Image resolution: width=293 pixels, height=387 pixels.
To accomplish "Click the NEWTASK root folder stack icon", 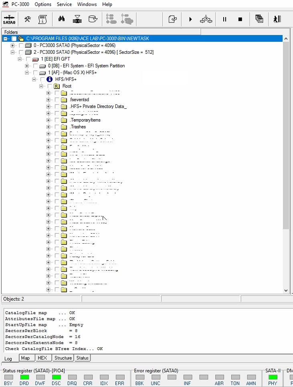I will coord(21,39).
